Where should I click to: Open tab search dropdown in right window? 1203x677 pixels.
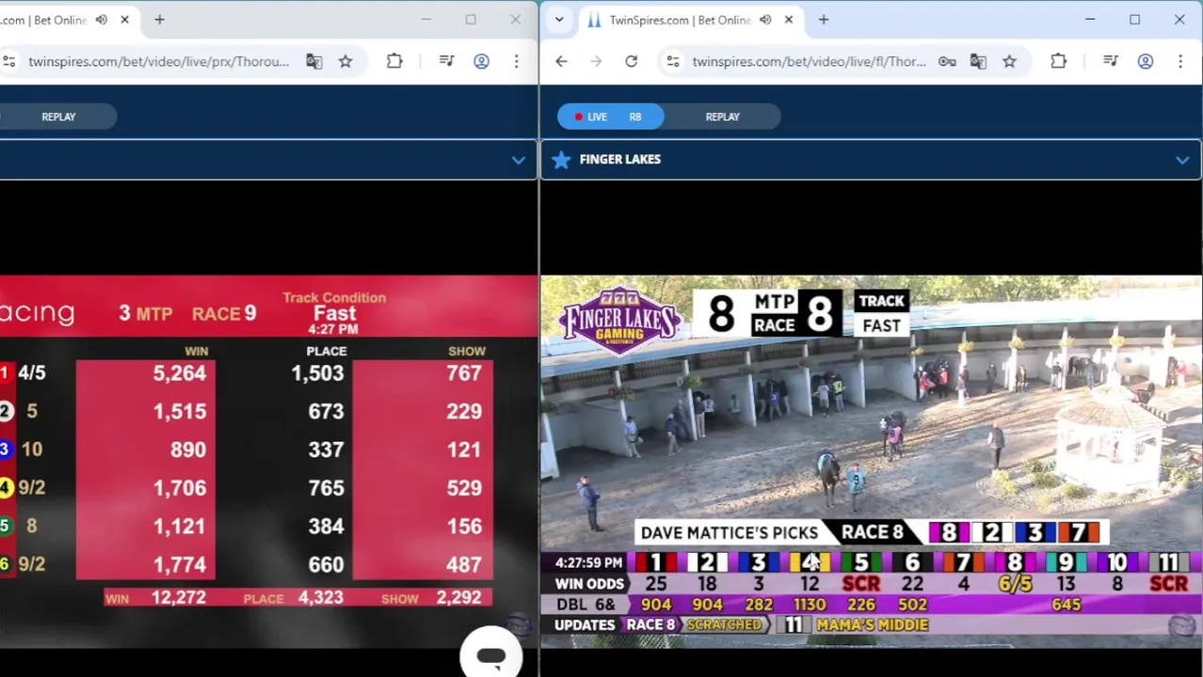click(559, 20)
